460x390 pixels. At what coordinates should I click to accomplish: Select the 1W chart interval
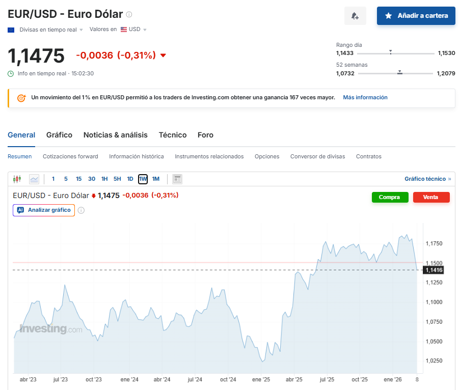tap(143, 179)
